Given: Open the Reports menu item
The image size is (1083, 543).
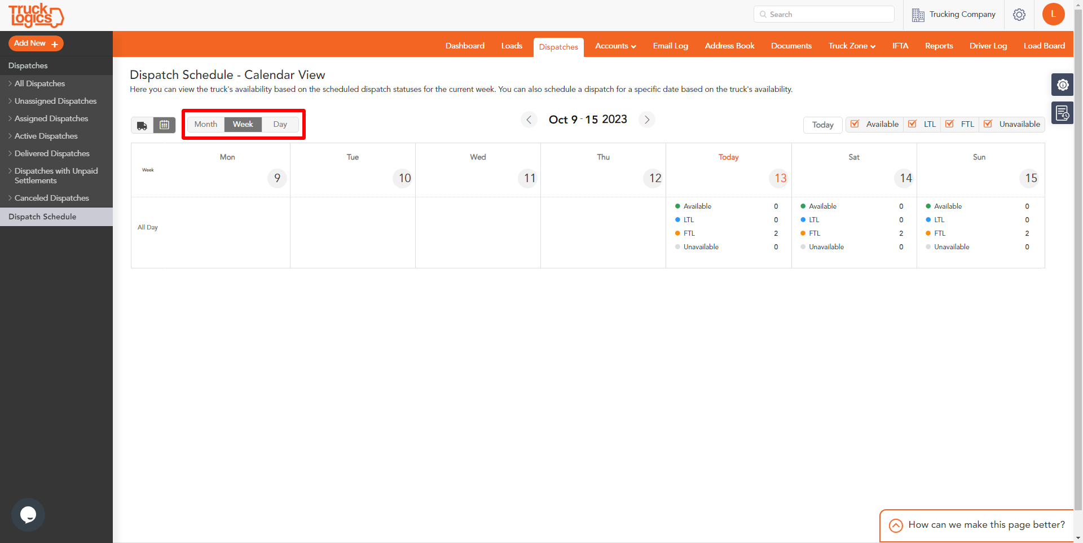Looking at the screenshot, I should click(x=939, y=46).
